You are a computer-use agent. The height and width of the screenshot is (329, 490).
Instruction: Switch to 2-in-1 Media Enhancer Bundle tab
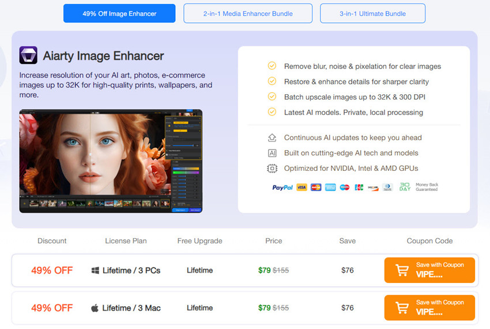point(248,13)
